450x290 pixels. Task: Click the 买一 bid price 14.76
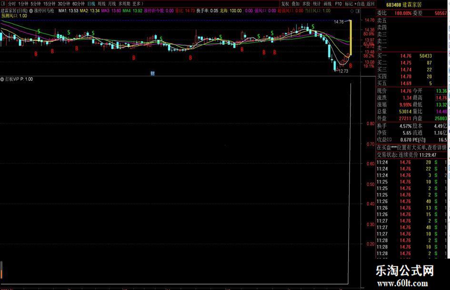point(406,56)
